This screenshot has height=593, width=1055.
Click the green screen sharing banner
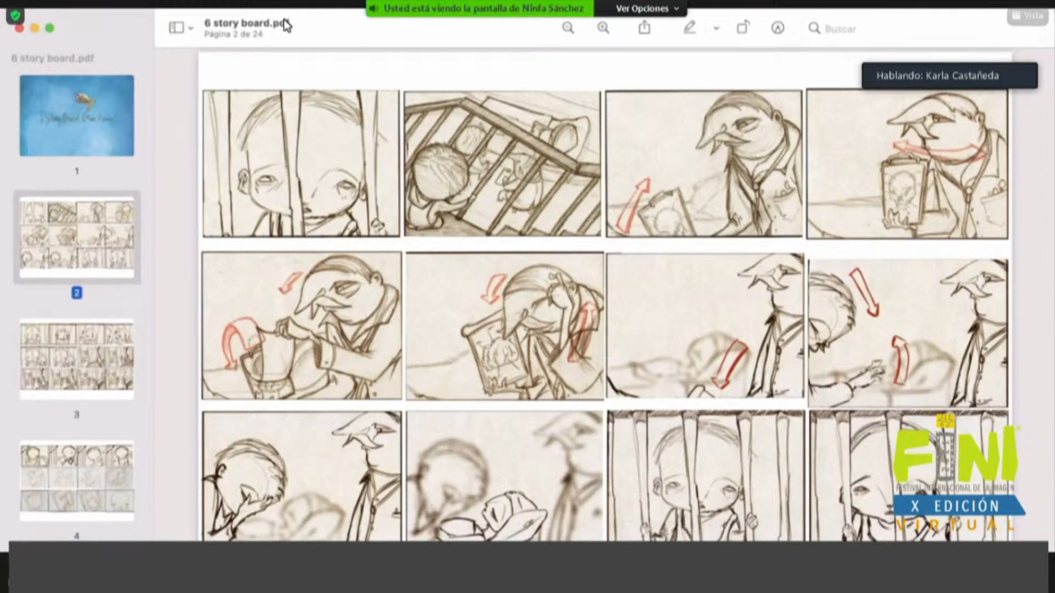click(479, 8)
